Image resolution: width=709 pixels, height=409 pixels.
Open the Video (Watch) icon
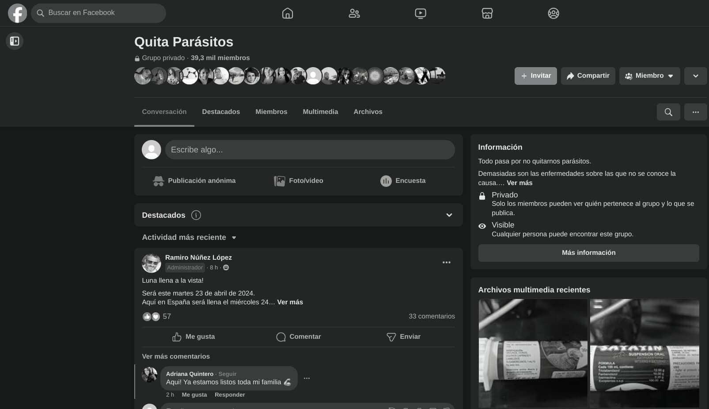tap(421, 13)
